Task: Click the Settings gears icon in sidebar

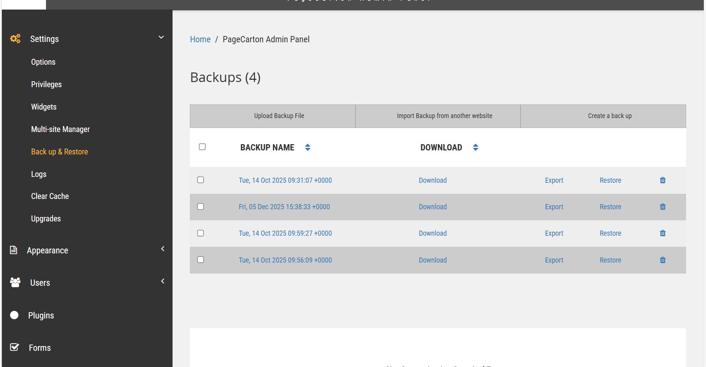Action: (x=15, y=39)
